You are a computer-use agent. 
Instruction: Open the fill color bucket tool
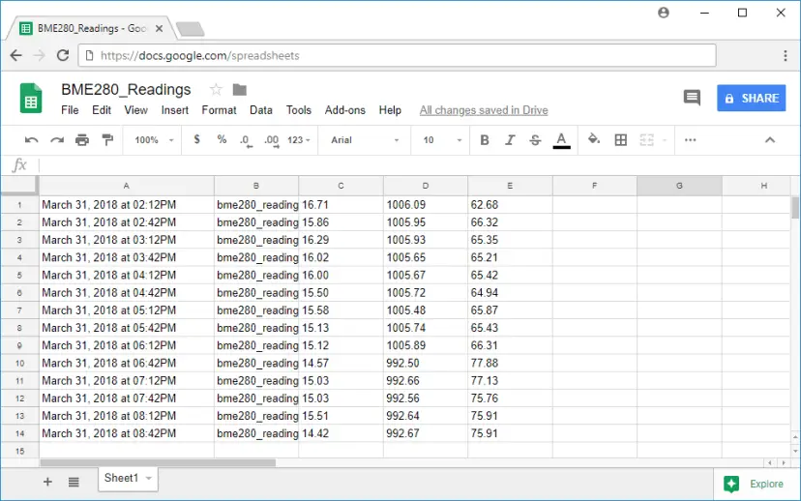coord(594,139)
